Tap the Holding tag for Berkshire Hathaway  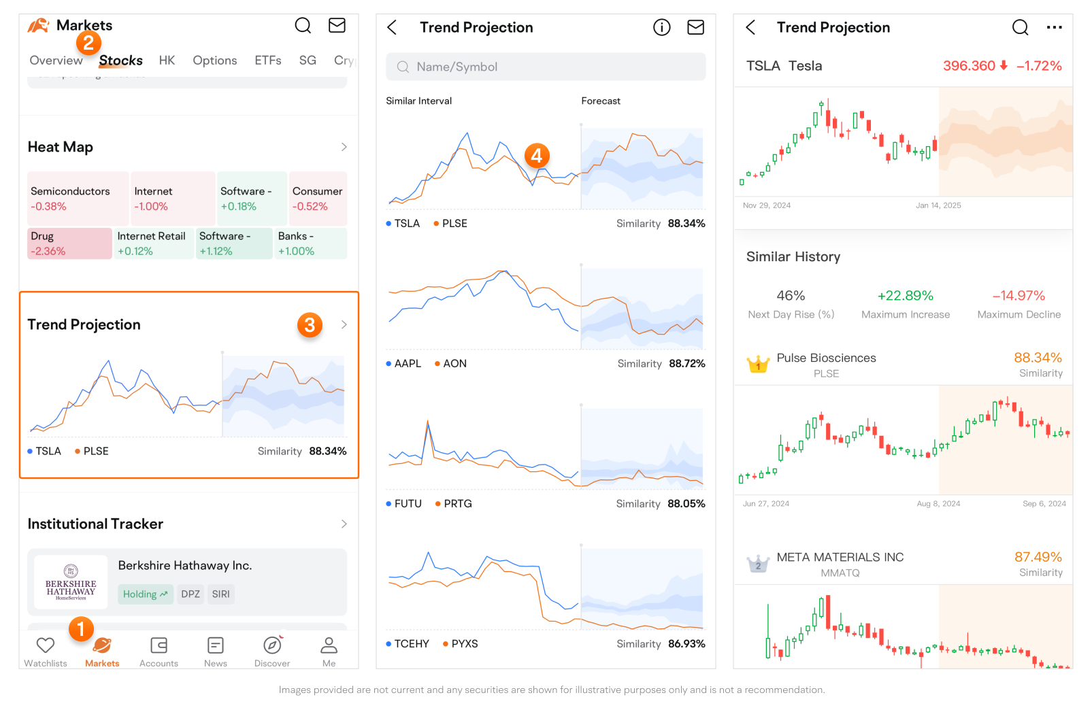[x=145, y=594]
